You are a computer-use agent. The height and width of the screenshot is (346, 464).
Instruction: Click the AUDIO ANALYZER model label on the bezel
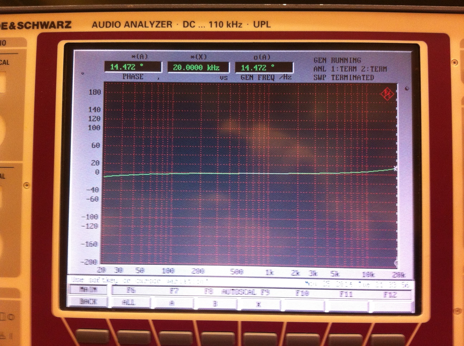(132, 25)
